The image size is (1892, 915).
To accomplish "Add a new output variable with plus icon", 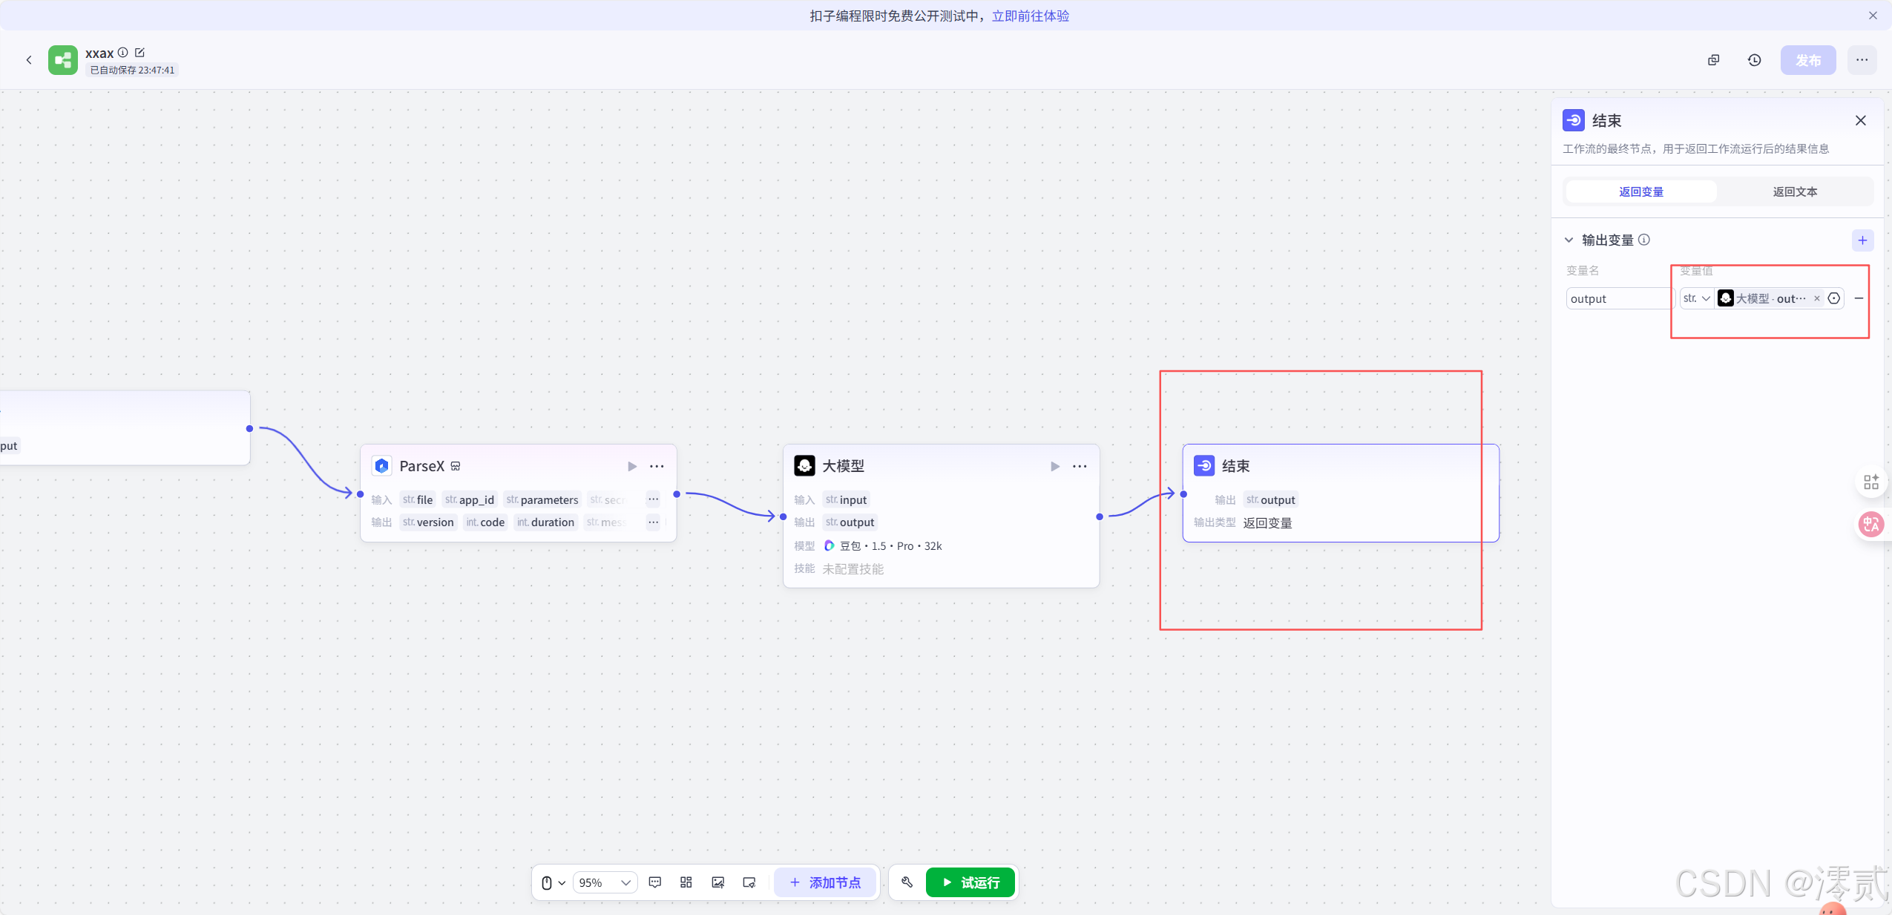I will 1862,240.
